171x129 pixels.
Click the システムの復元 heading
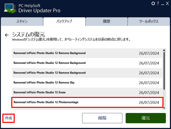click(x=28, y=34)
